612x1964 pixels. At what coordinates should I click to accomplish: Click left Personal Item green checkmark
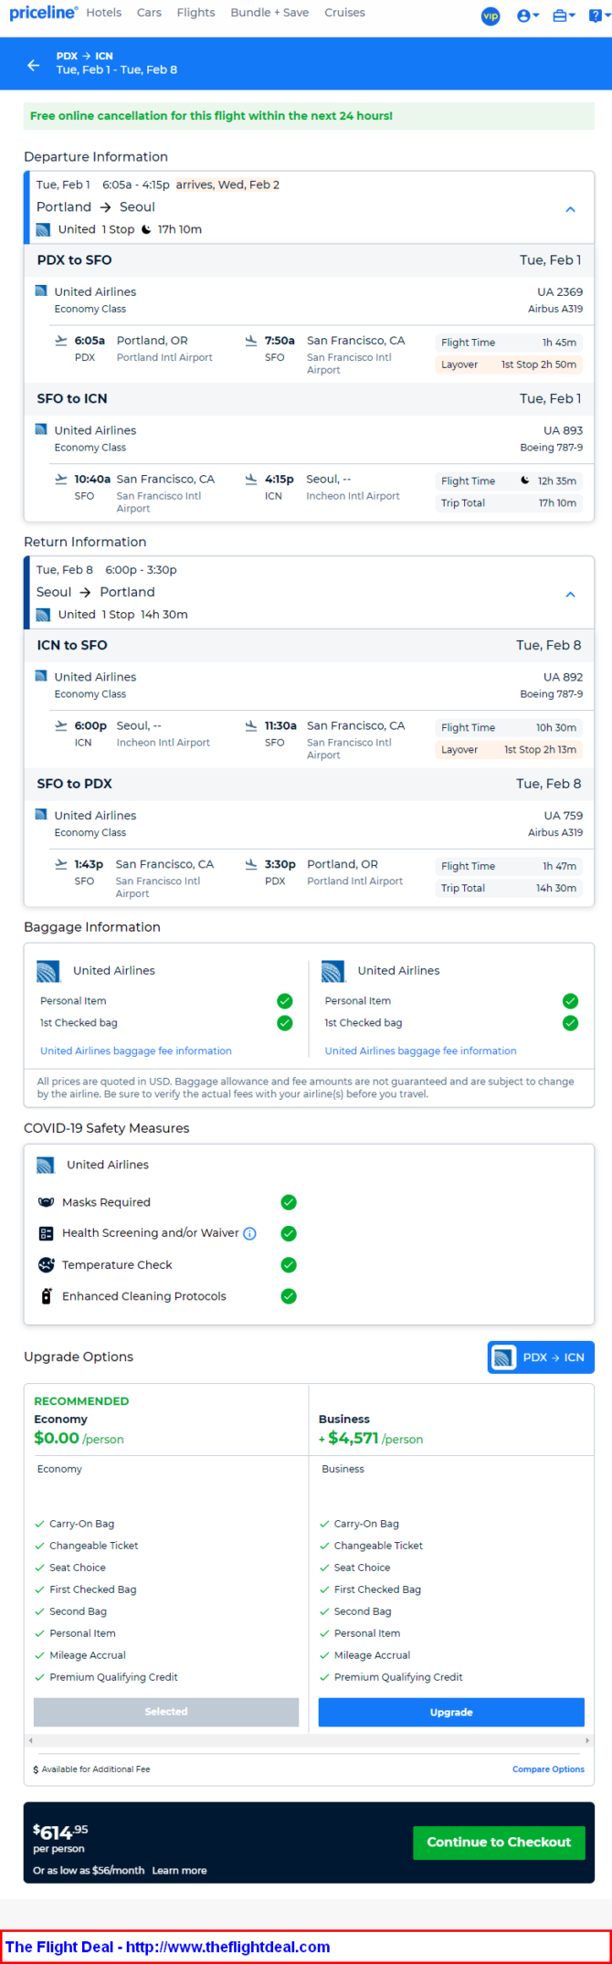click(285, 1000)
